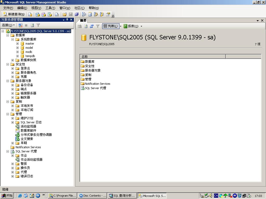This screenshot has width=266, height=199.
Task: Collapse the FLYSTONE\SQL2005 server node
Action: tap(3, 31)
